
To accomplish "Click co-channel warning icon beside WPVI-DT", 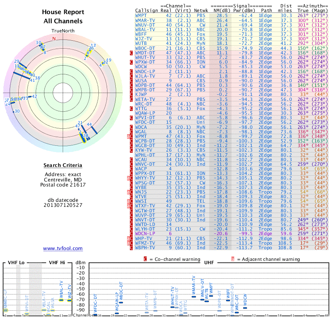I will (x=132, y=118).
